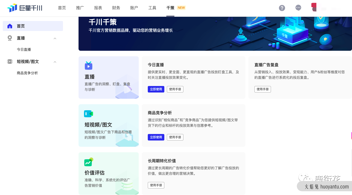
Task: Click the NEW badge next to 千策
Action: pyautogui.click(x=181, y=8)
